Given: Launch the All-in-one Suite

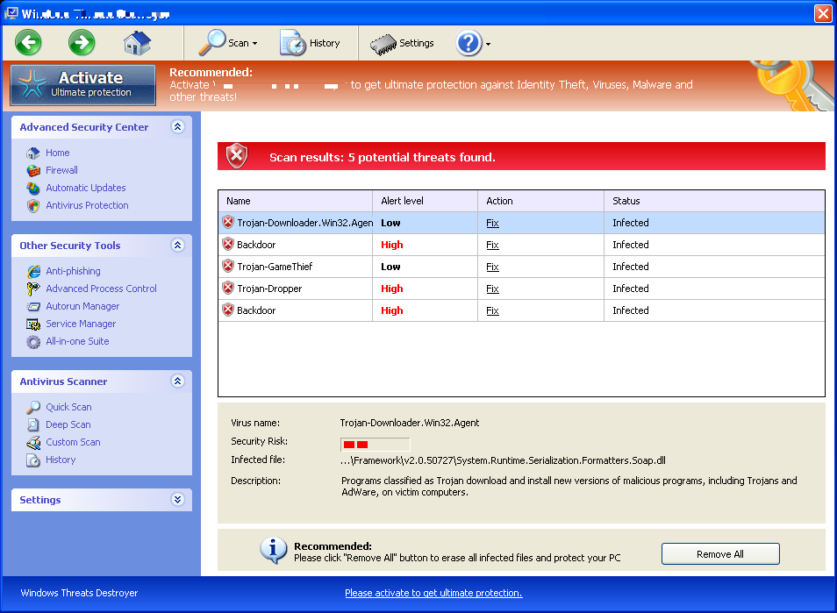Looking at the screenshot, I should (x=79, y=340).
